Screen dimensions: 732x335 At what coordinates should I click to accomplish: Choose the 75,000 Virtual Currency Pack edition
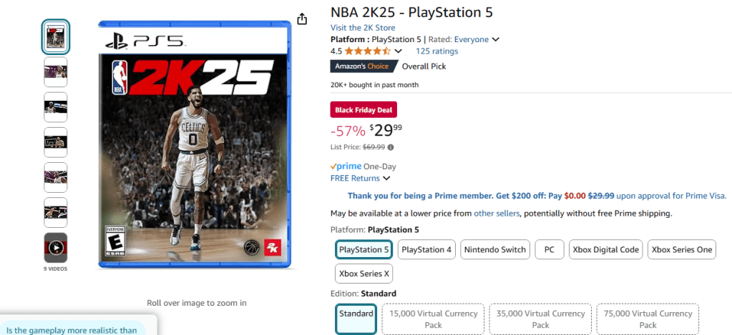tap(647, 319)
